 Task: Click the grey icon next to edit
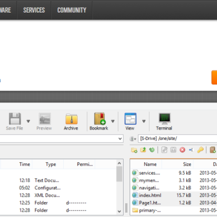coord(173,150)
